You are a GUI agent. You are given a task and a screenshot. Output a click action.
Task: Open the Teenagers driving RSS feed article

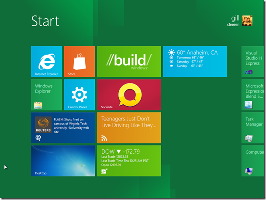129,122
